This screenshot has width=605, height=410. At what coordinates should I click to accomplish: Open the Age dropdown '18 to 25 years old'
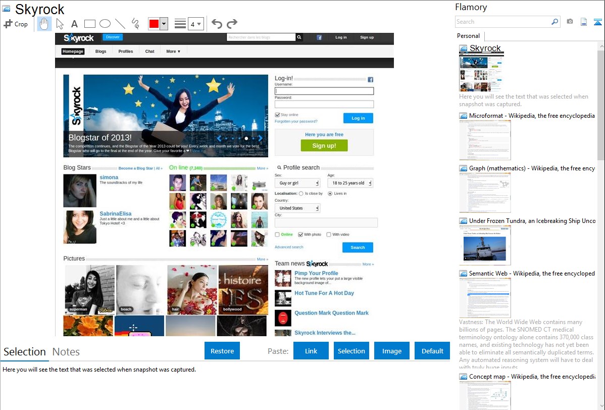(350, 183)
